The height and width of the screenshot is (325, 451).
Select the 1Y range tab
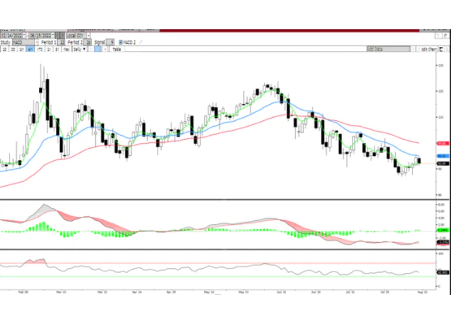click(x=49, y=50)
